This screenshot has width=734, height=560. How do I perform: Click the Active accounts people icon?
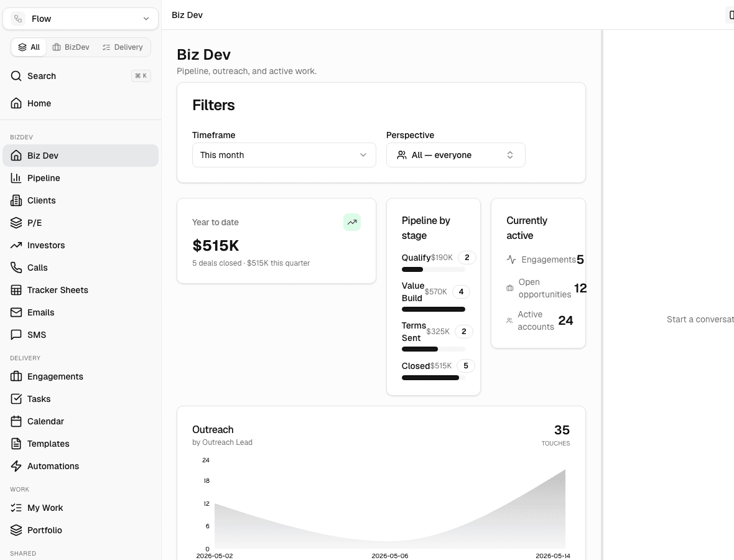pyautogui.click(x=509, y=320)
